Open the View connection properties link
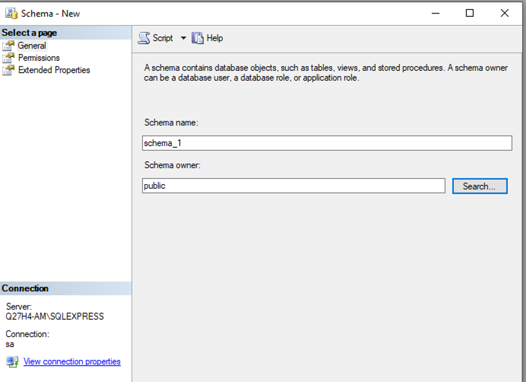This screenshot has height=382, width=526. [x=72, y=361]
